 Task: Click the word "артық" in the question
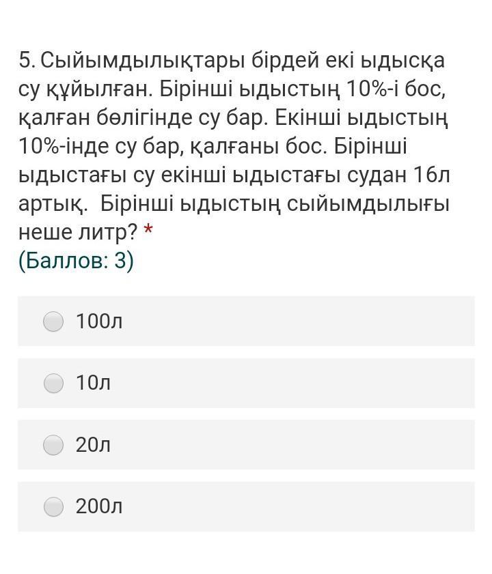51,204
